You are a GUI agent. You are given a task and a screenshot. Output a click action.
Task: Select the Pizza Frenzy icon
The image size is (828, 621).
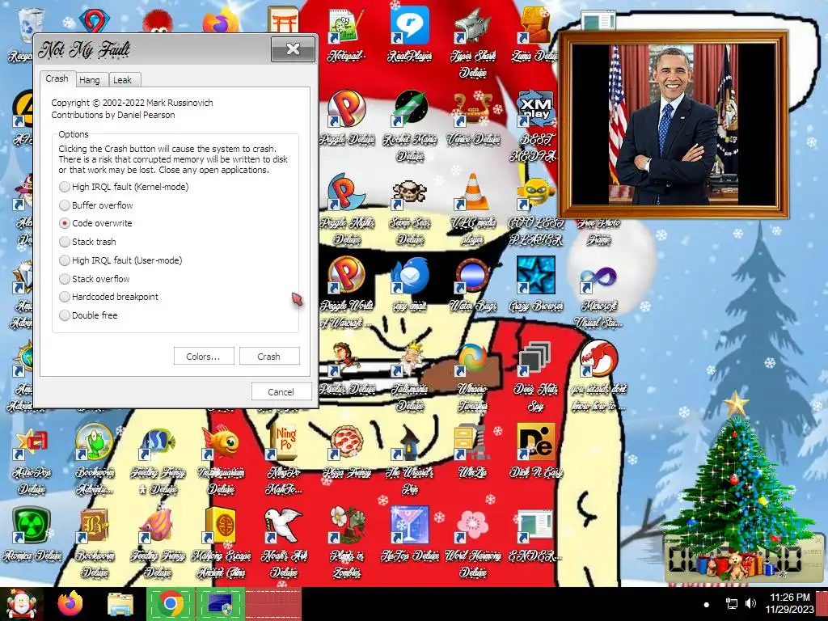(347, 452)
